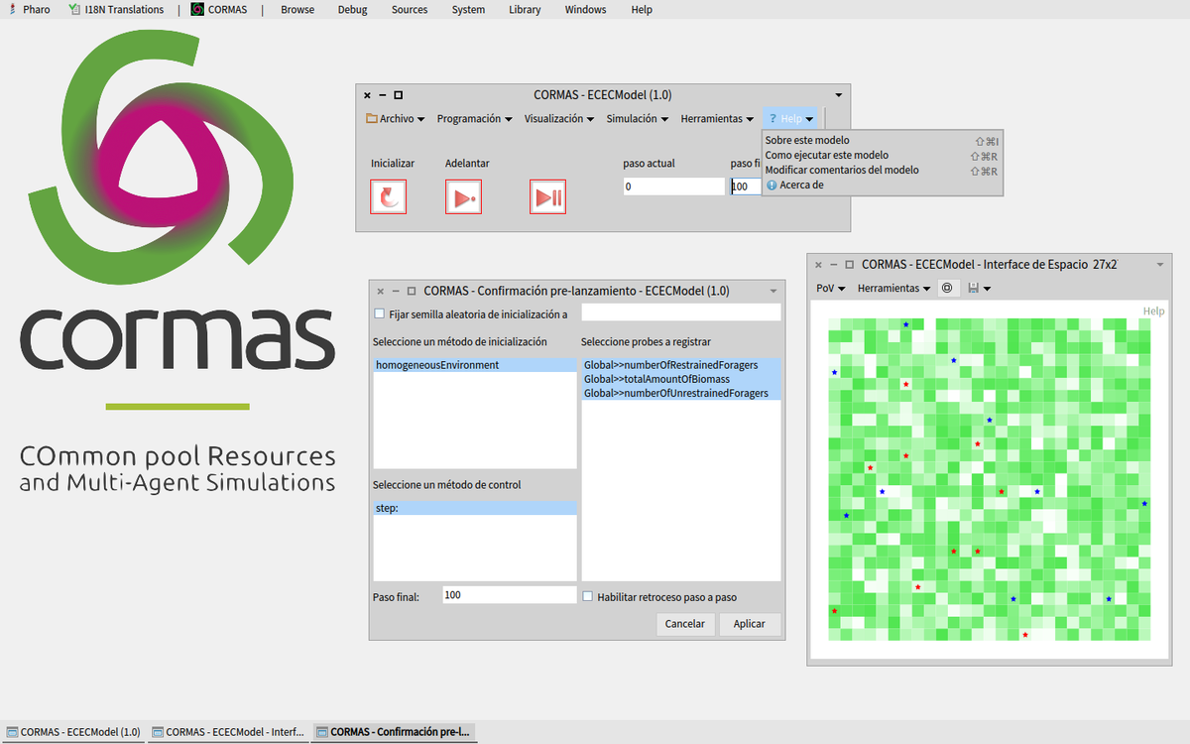Switch to ECECModel - Interf... taskbar item
1190x744 pixels.
click(229, 732)
